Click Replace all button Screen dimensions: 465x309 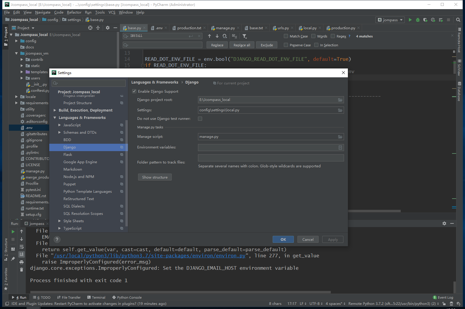[x=242, y=45]
